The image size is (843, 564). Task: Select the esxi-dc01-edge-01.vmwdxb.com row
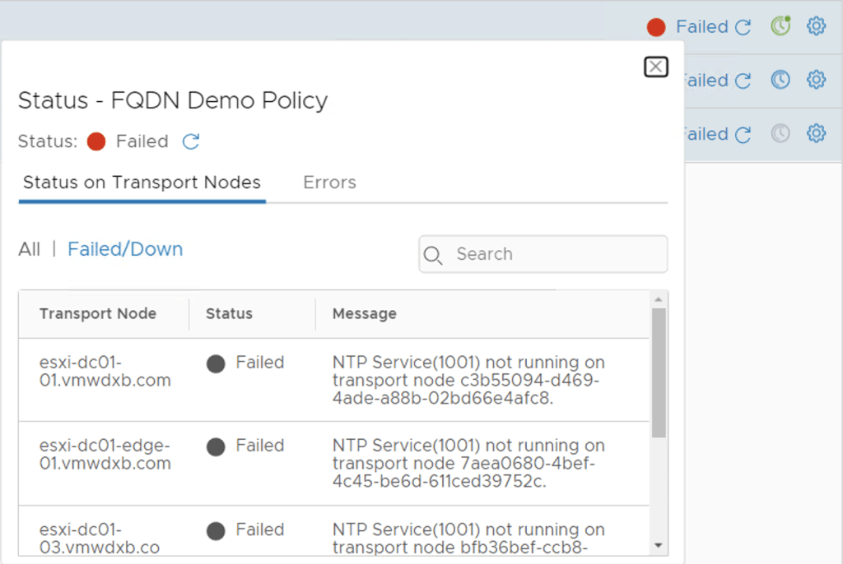click(105, 455)
